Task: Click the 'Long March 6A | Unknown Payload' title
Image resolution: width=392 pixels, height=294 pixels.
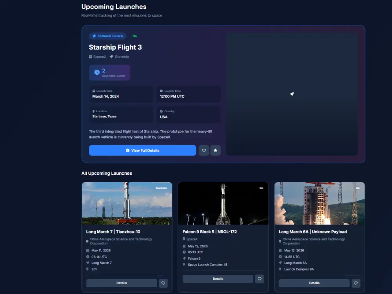Action: click(313, 232)
